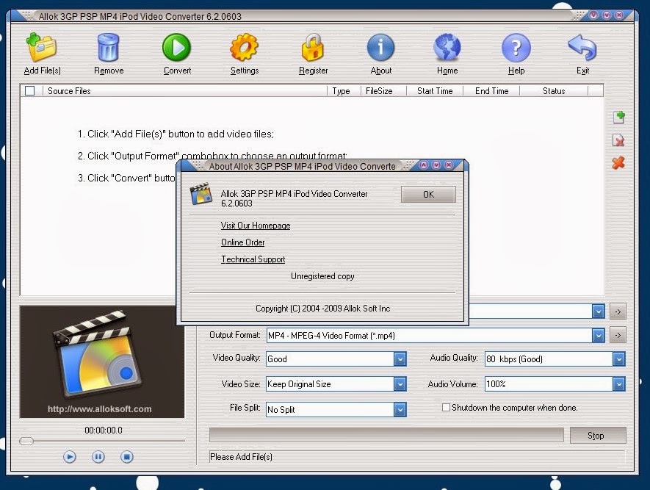Open the About info icon in toolbar

[380, 48]
